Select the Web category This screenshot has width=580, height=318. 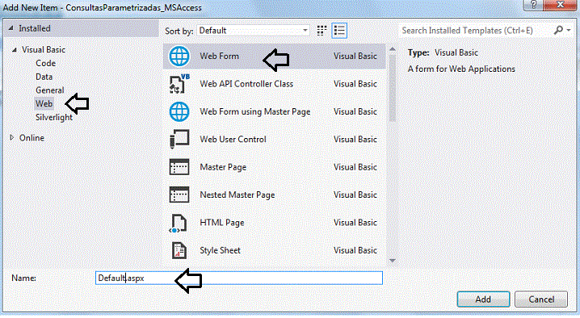pyautogui.click(x=44, y=104)
